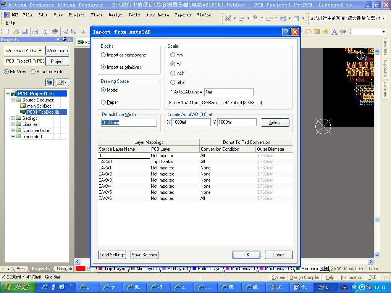Select the inch scale radio button
This screenshot has height=293, width=391.
(x=177, y=73)
